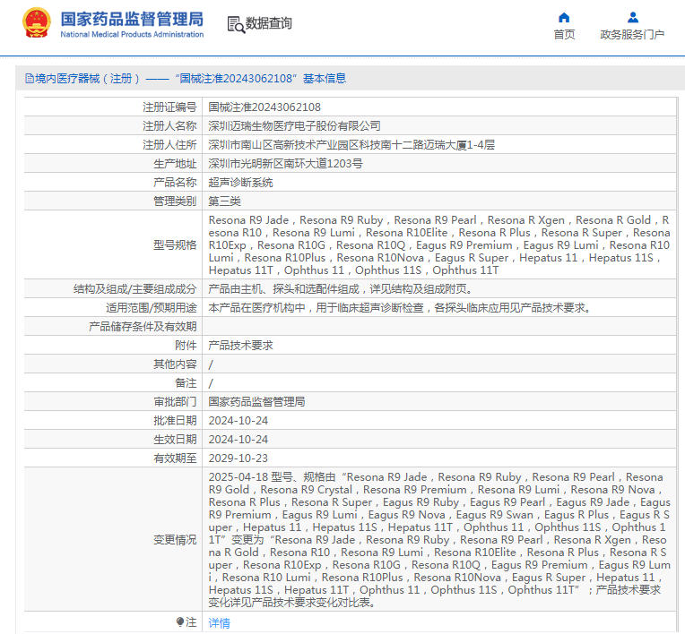Select the 生效日期 value 2024-10-24
This screenshot has height=634, width=685.
coord(238,440)
